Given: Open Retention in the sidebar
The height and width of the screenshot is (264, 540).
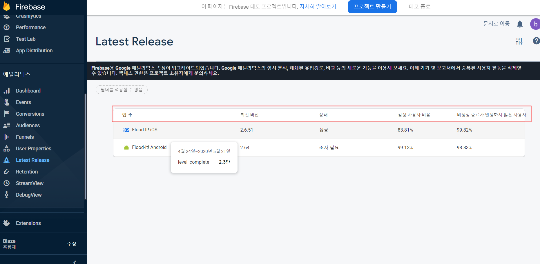Looking at the screenshot, I should [27, 172].
